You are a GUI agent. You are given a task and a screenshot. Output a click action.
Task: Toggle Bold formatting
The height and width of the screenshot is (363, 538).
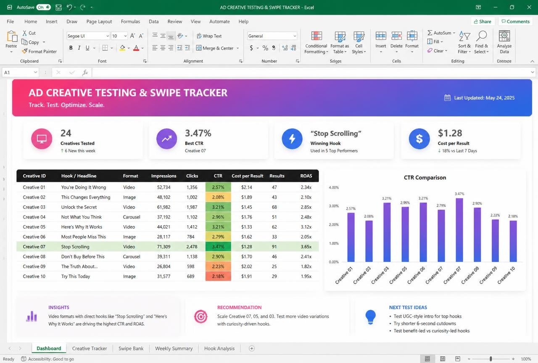[71, 48]
